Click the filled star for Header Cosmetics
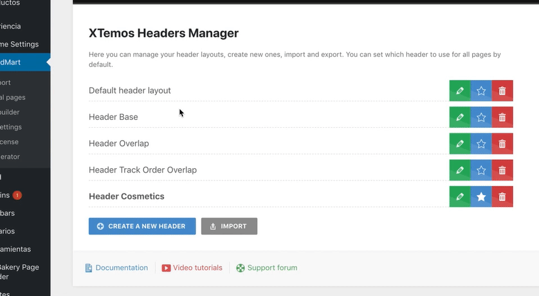Screen dimensions: 539x296 pos(481,196)
